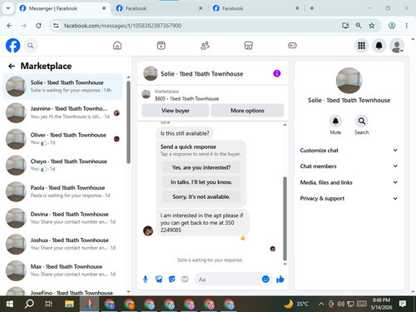Mute this conversation bell icon

pos(335,121)
